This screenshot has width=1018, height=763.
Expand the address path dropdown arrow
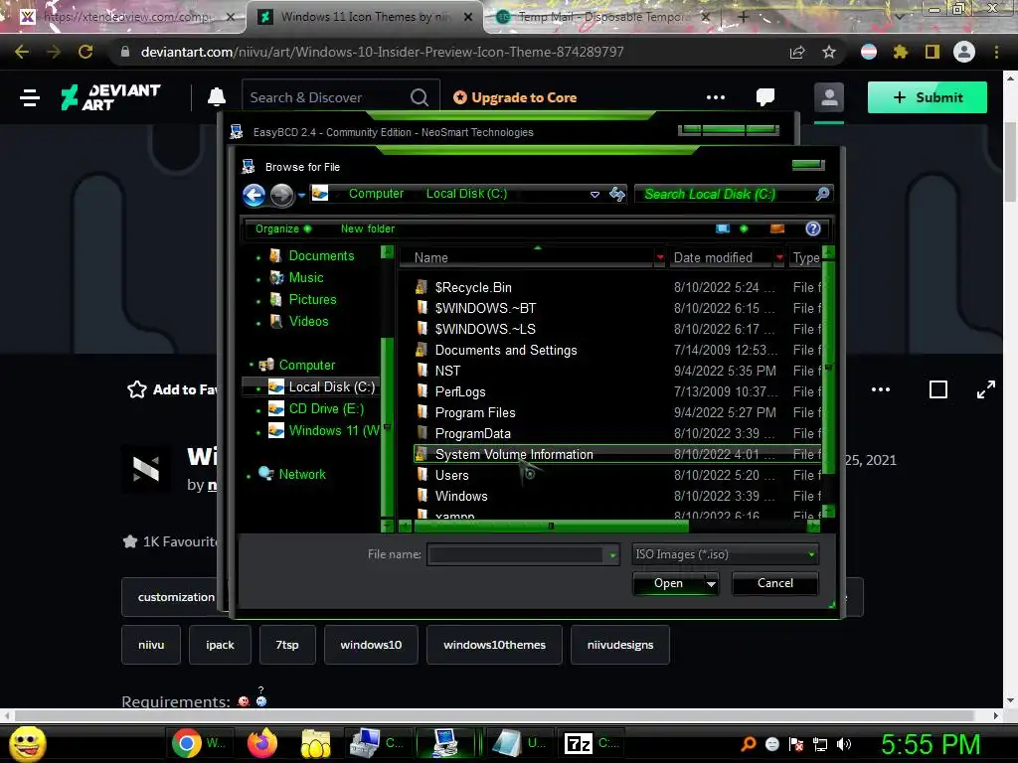pyautogui.click(x=594, y=194)
